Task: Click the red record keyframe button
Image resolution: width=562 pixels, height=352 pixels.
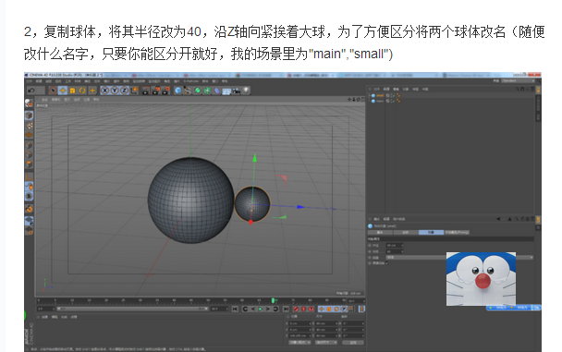Action: pyautogui.click(x=296, y=309)
